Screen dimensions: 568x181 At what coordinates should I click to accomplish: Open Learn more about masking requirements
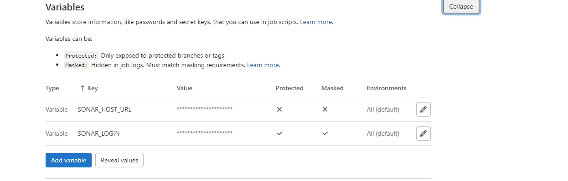coord(263,65)
